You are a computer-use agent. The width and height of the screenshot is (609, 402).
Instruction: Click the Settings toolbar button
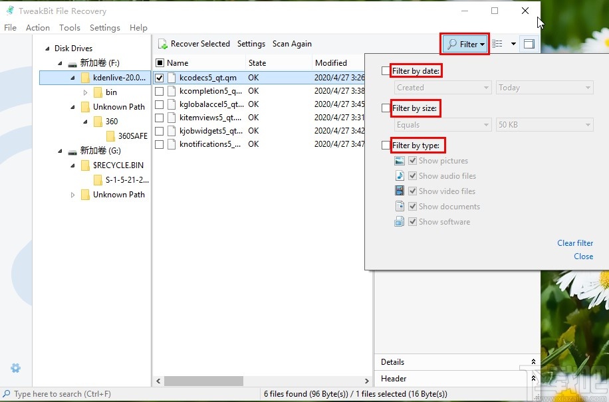(x=251, y=44)
